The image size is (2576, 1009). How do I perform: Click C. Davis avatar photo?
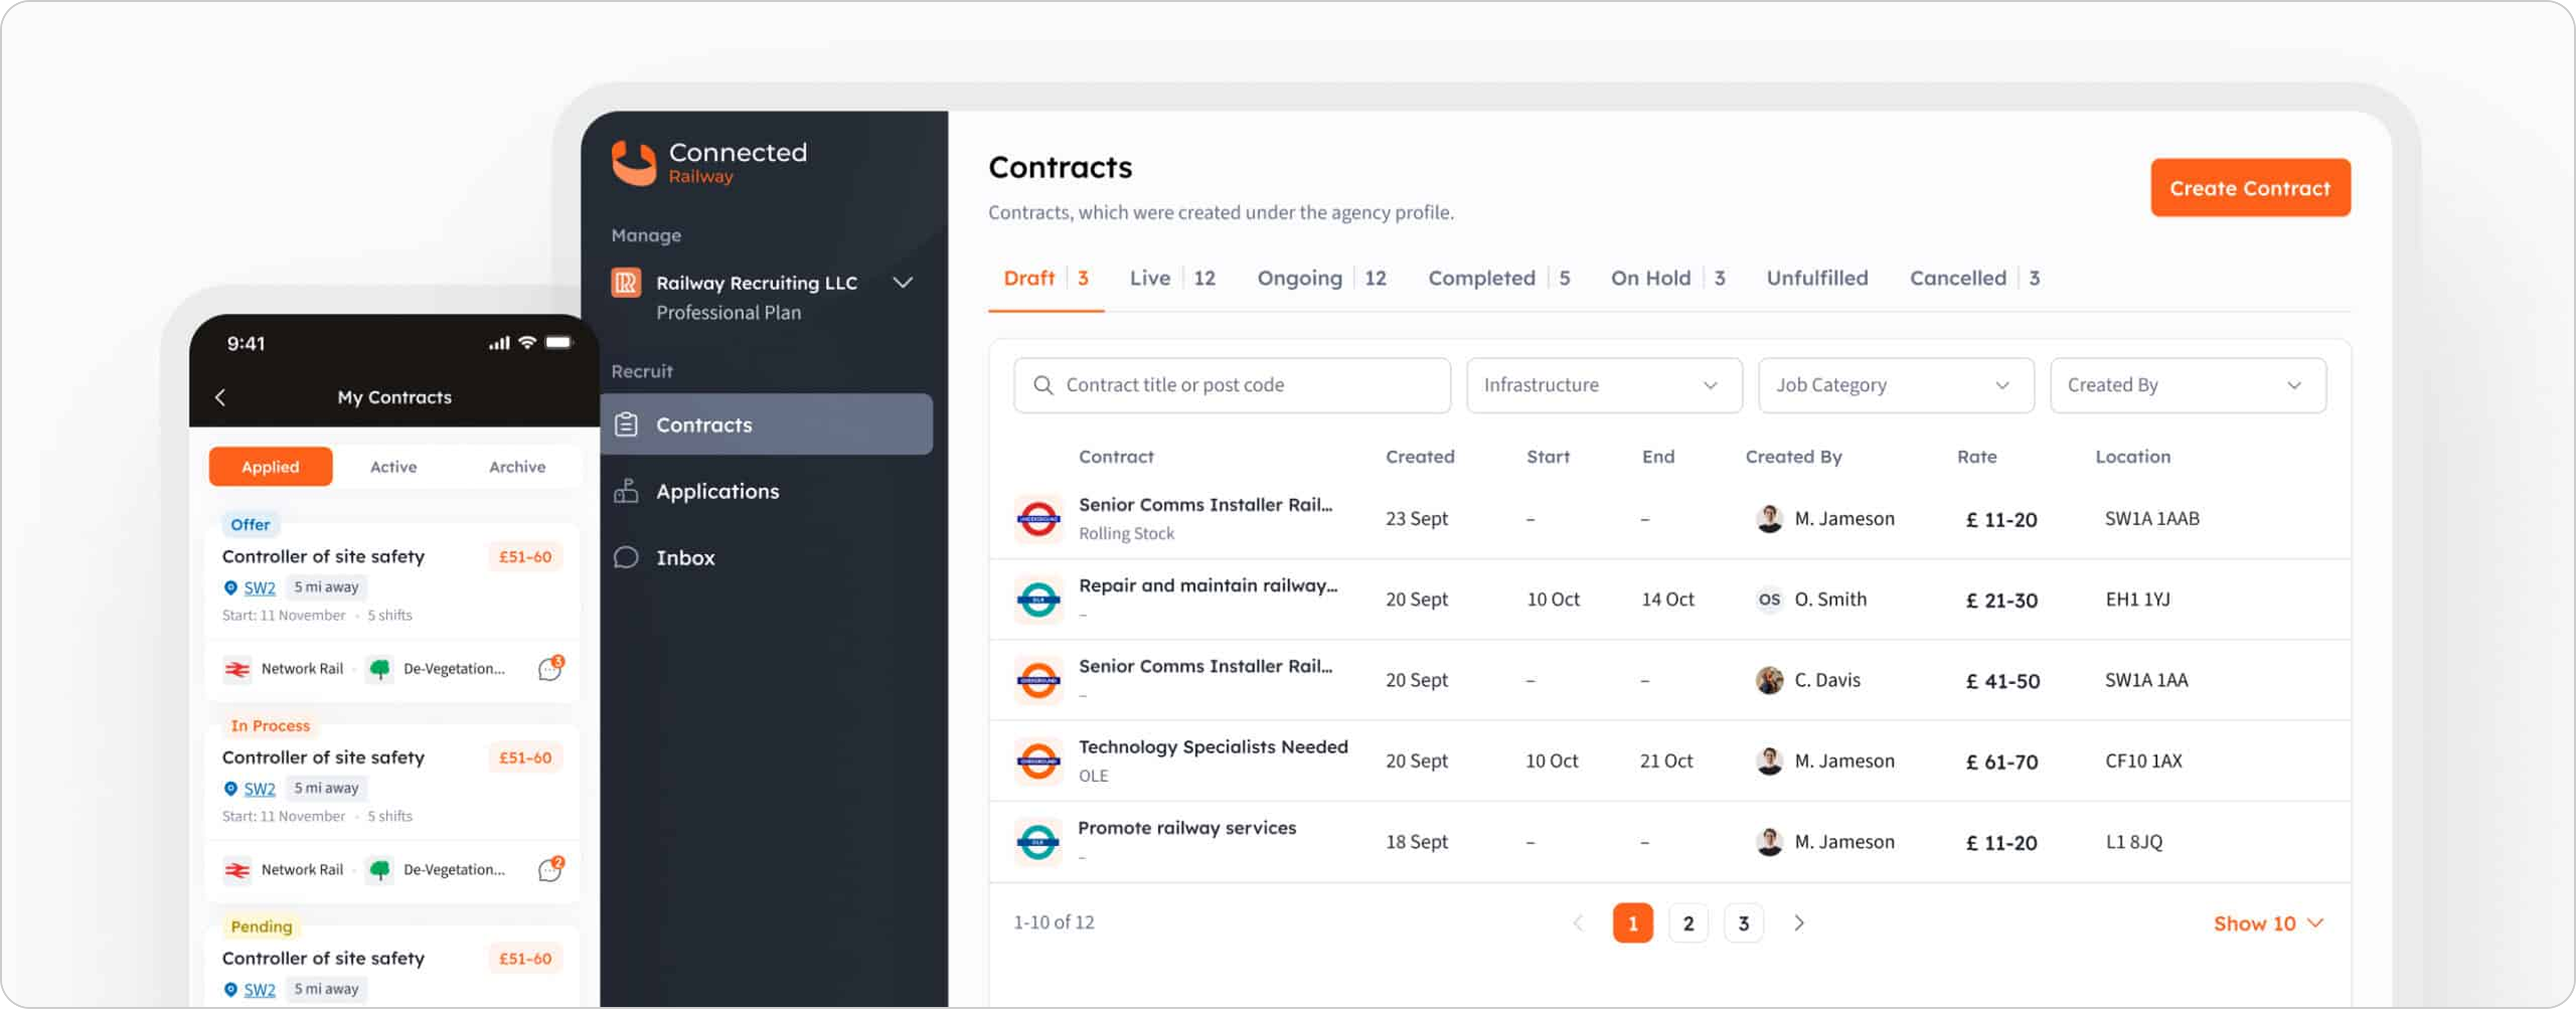coord(1769,680)
